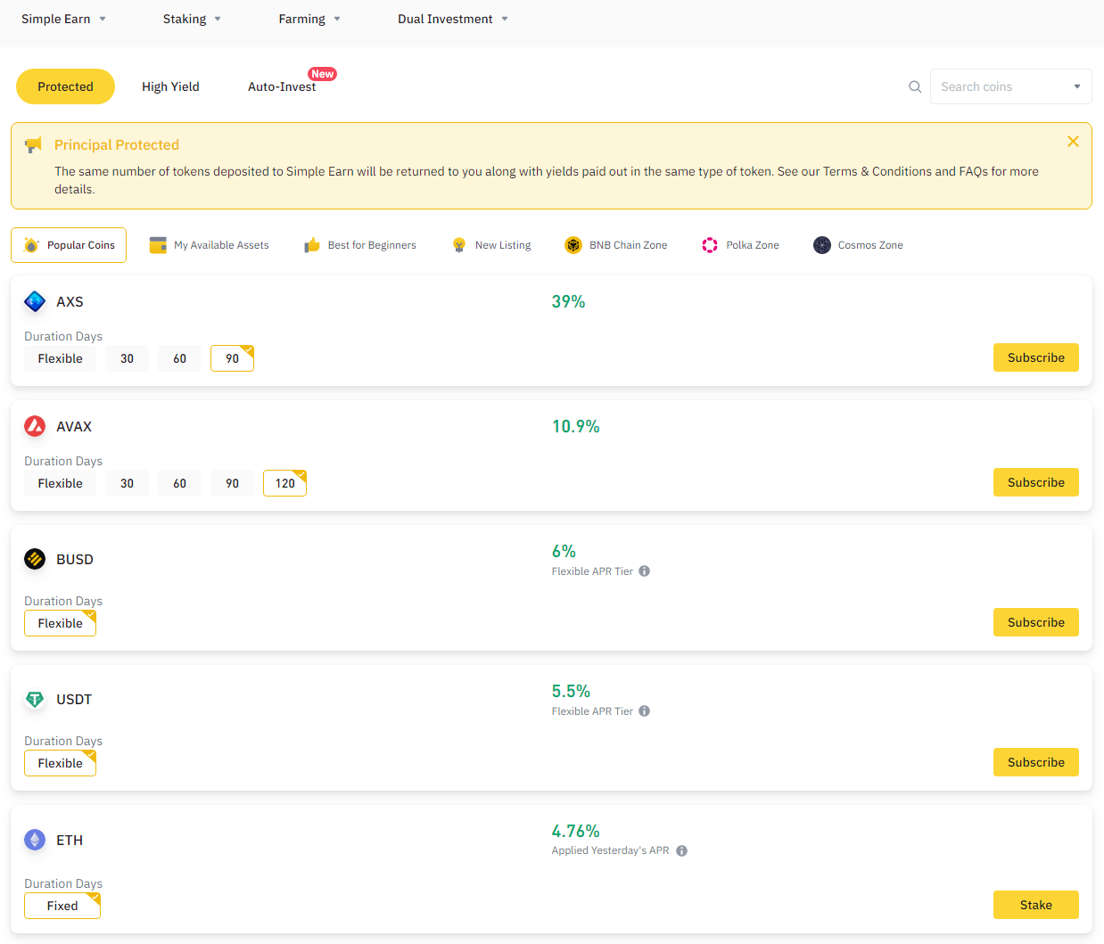Select Flexible duration for USDT
Viewport: 1104px width, 944px height.
coord(60,763)
